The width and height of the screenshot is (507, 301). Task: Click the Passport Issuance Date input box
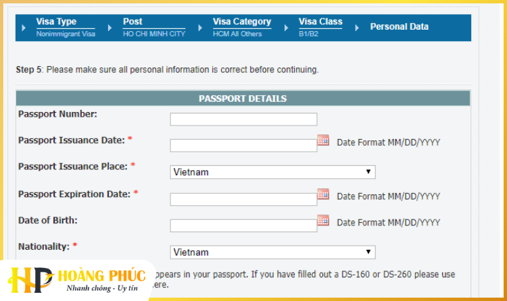pyautogui.click(x=243, y=146)
